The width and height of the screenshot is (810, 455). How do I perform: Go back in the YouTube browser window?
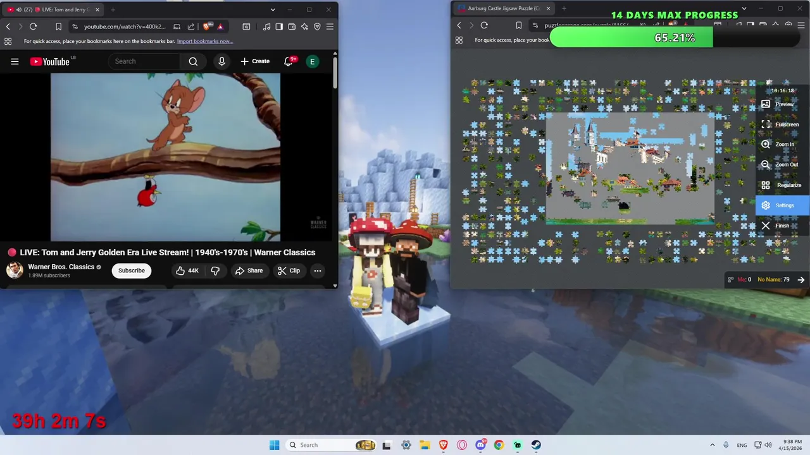[x=8, y=27]
